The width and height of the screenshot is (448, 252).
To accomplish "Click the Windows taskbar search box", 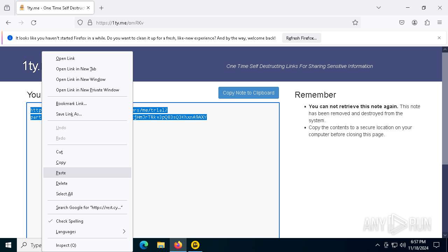I will (x=29, y=245).
